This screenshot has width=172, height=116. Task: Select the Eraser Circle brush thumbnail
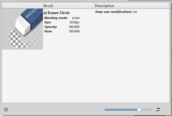(x=22, y=29)
